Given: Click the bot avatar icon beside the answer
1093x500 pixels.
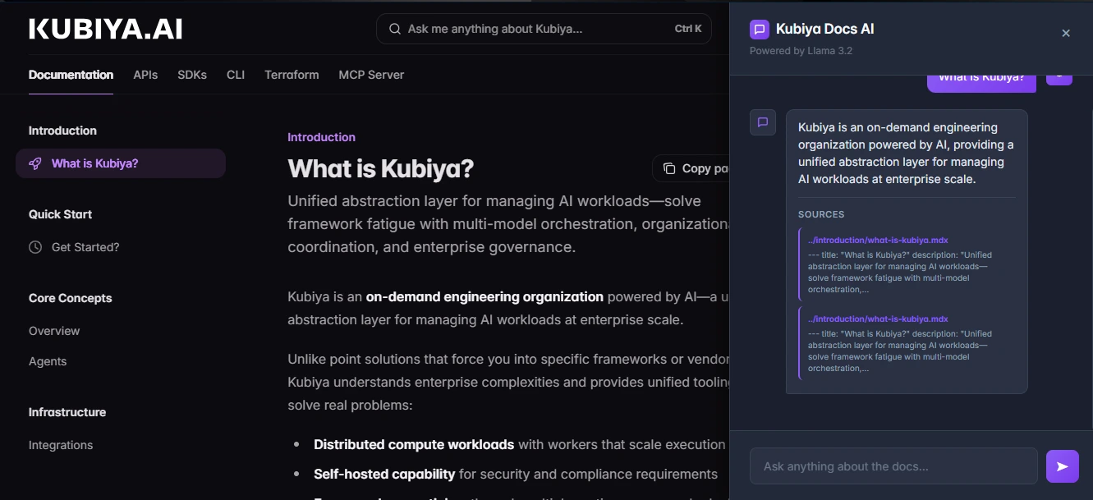Looking at the screenshot, I should tap(763, 122).
